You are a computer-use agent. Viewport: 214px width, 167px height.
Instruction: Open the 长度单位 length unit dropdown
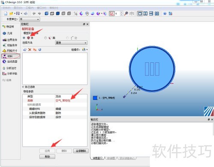[x=30, y=19]
